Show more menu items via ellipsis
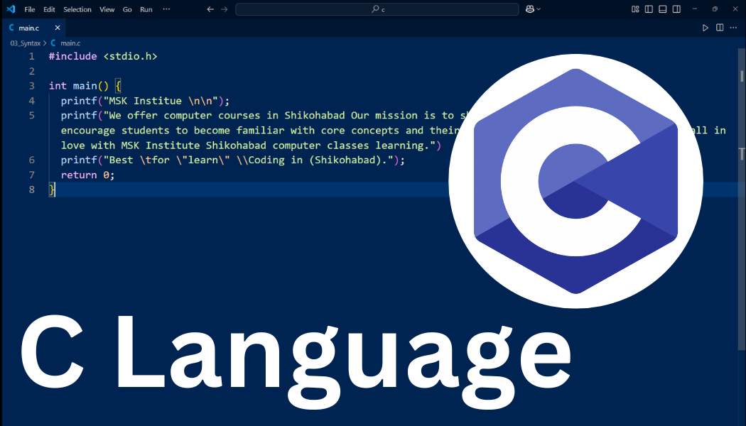The width and height of the screenshot is (746, 426). (x=166, y=9)
